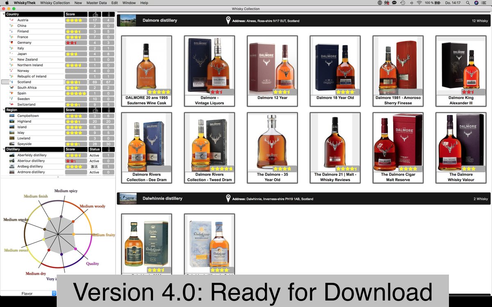Image resolution: width=492 pixels, height=307 pixels.
Task: Open the Dalmore 18 Year Old card
Action: click(335, 71)
